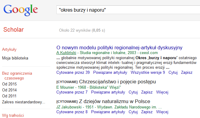The height and width of the screenshot is (118, 200).
Task: Open author profile A Kukliński
Action: 66,53
